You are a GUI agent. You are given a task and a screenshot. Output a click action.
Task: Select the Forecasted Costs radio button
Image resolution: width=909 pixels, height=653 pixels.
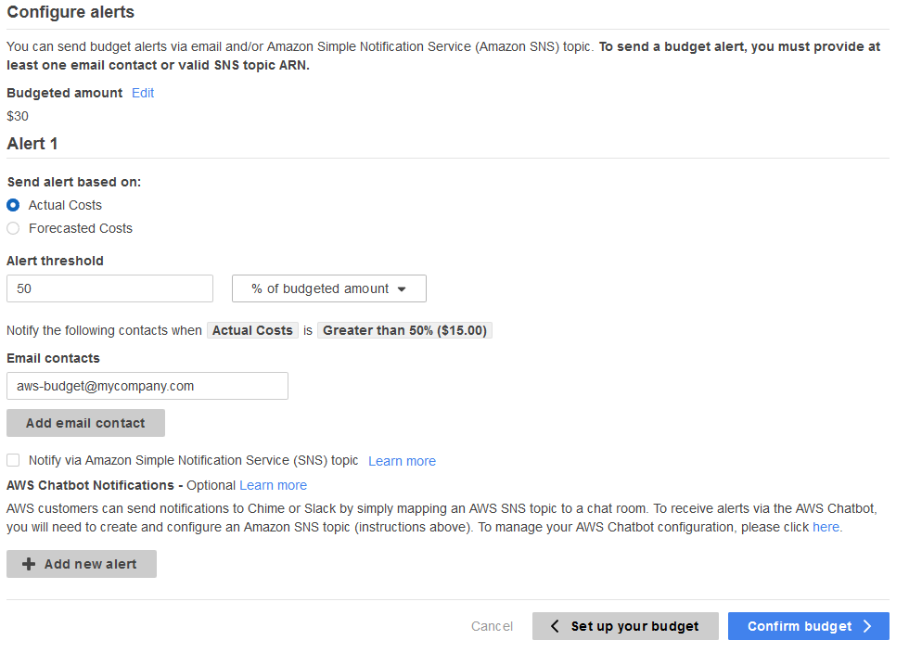(13, 228)
